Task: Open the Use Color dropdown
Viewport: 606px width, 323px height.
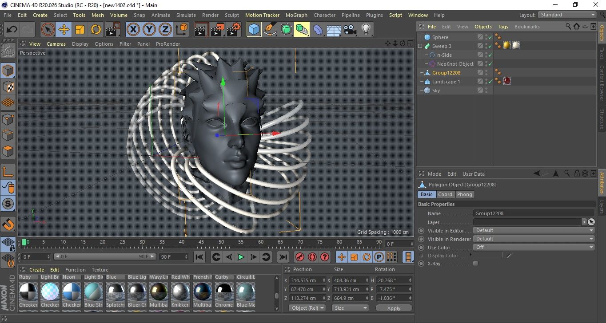Action: coord(534,247)
